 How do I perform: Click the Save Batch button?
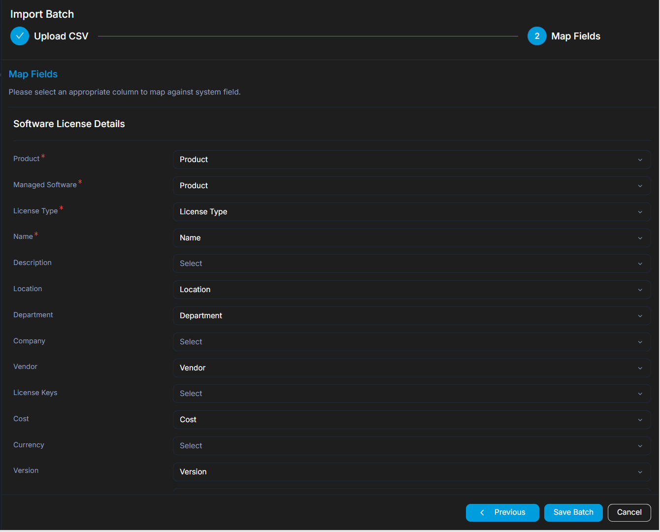(573, 512)
